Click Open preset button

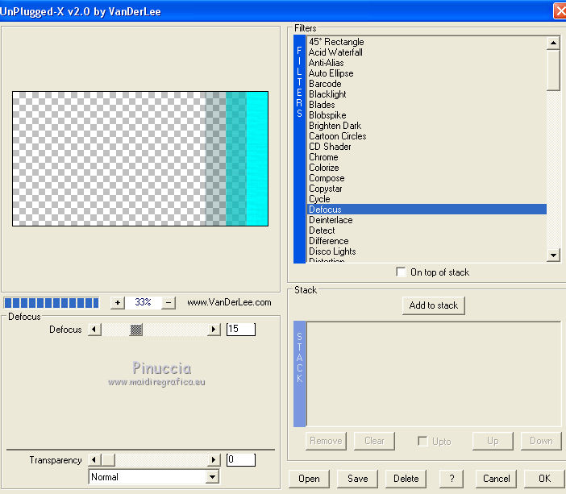pos(309,479)
